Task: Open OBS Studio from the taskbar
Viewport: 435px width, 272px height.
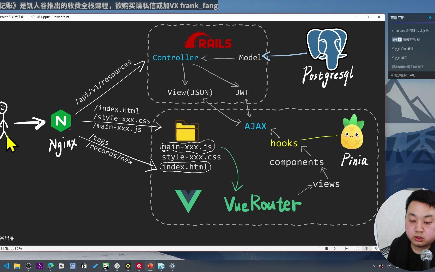Action: pyautogui.click(x=28, y=266)
